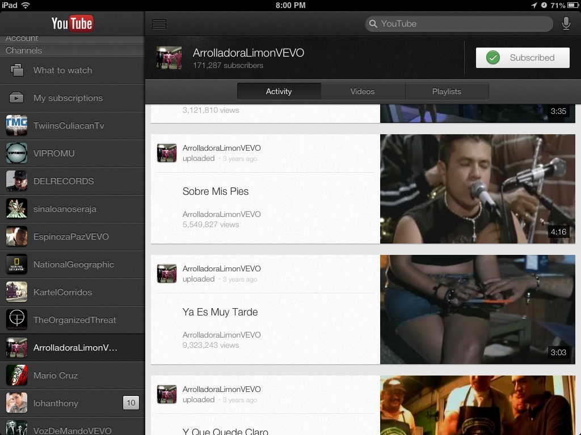581x435 pixels.
Task: Toggle the Subscribed button
Action: point(523,58)
